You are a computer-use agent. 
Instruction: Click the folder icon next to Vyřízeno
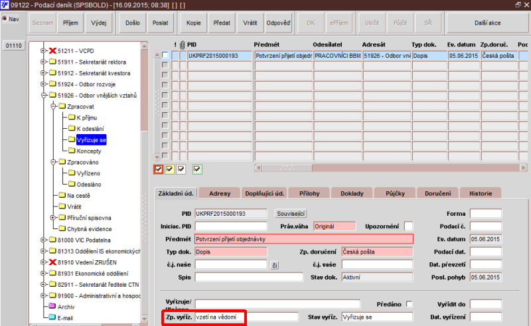pos(72,173)
